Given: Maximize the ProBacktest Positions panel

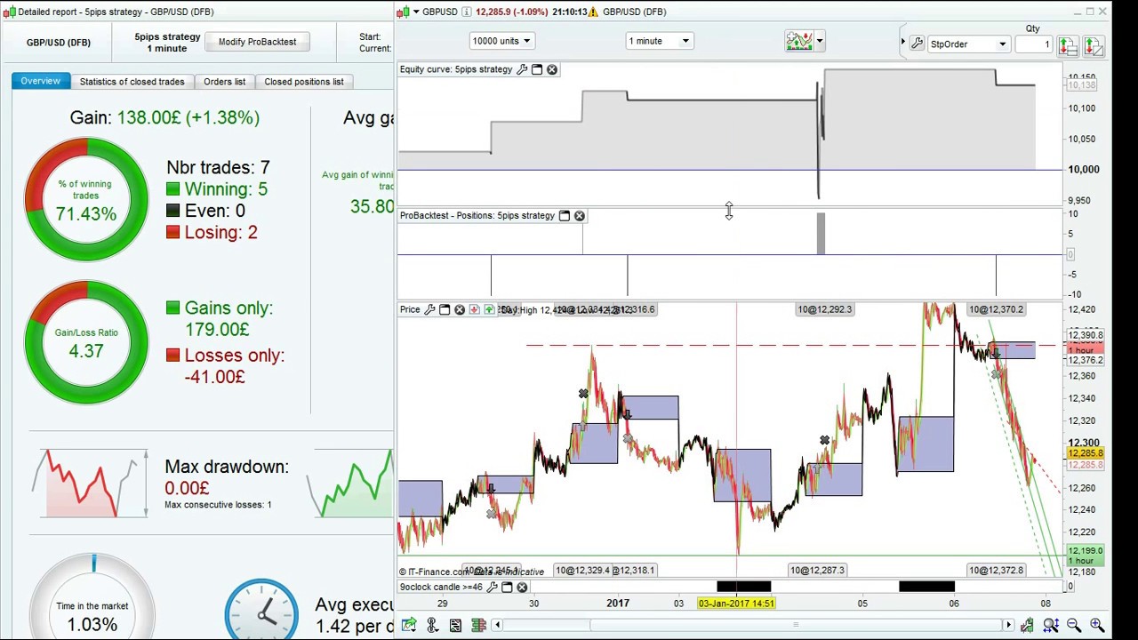Looking at the screenshot, I should coord(565,215).
